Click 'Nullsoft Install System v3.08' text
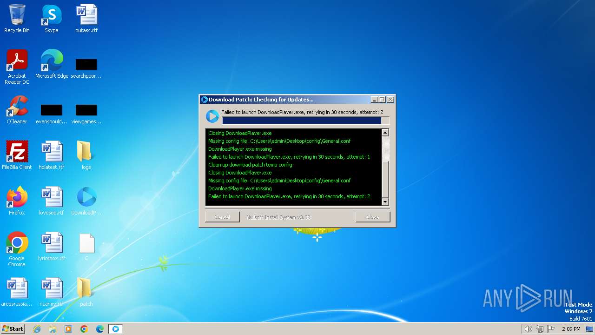Screen dimensions: 595x335 [278, 217]
